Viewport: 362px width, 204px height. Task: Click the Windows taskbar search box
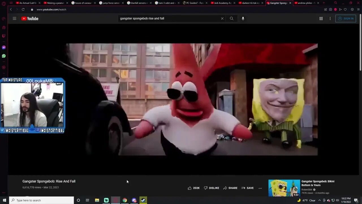(x=42, y=200)
